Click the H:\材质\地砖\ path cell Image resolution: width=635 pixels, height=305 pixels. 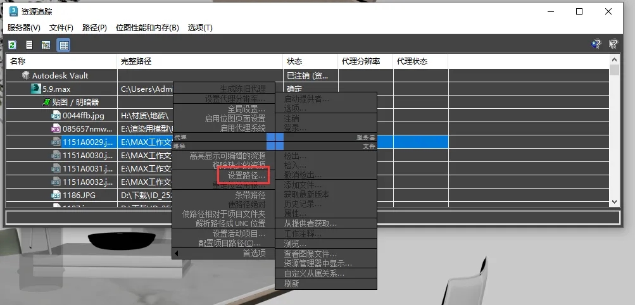coord(145,116)
